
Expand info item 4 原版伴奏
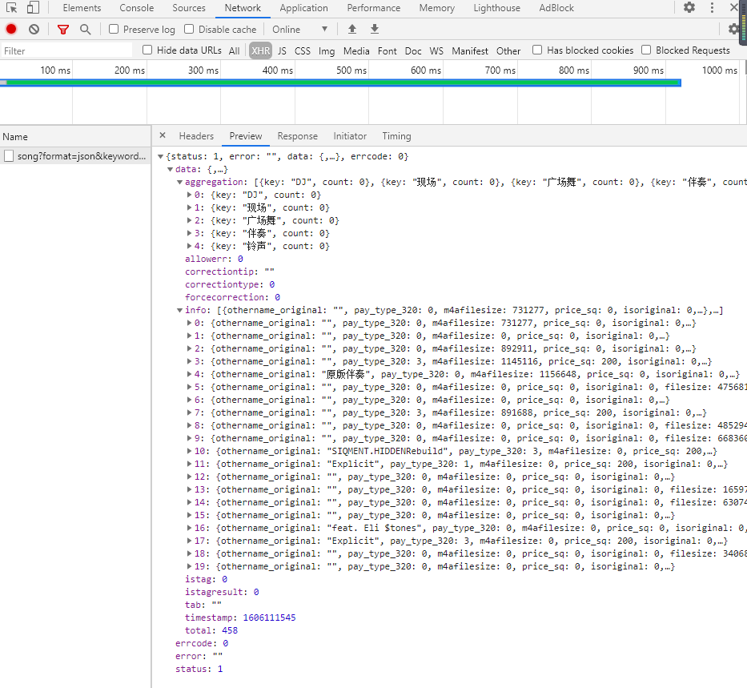pos(189,375)
